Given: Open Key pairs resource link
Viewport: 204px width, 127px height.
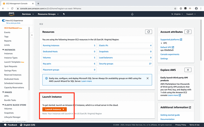Looking at the screenshot, I should pyautogui.click(x=47, y=64).
